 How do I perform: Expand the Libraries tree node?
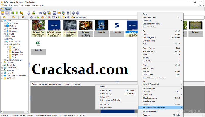click(2, 63)
